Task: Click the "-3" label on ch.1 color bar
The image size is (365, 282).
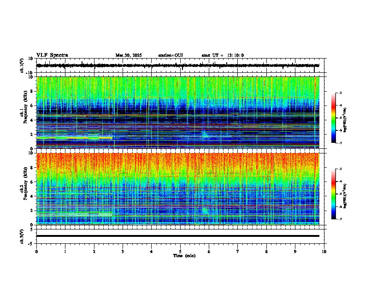Action: 340,93
